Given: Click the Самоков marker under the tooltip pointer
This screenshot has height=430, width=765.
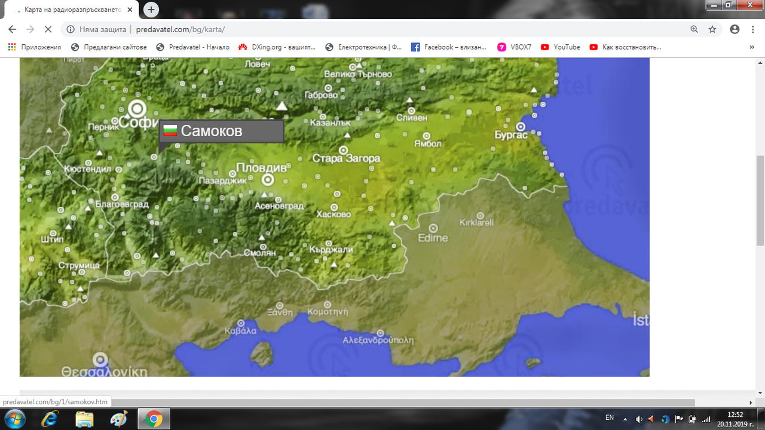Looking at the screenshot, I should pyautogui.click(x=154, y=157).
